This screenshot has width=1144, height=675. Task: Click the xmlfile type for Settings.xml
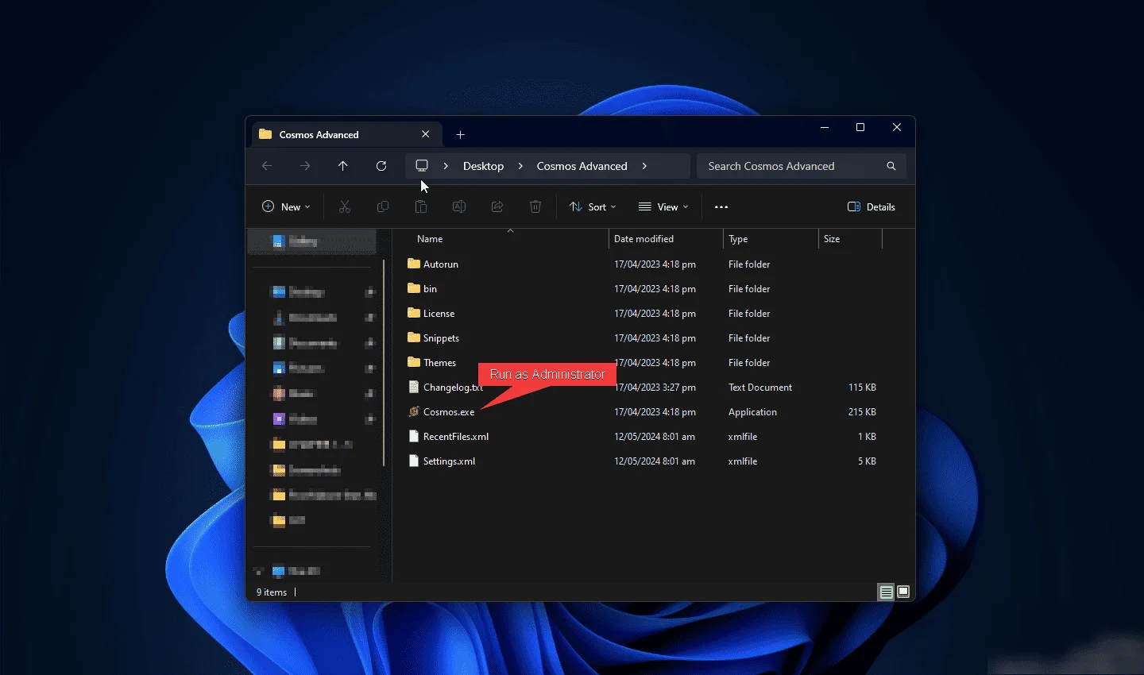point(743,461)
